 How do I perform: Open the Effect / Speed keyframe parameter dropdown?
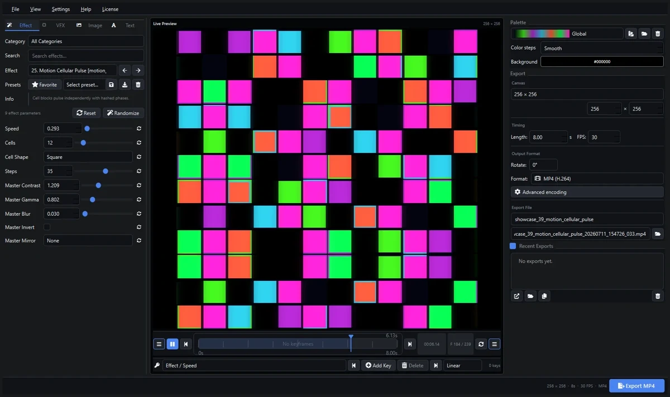(254, 366)
